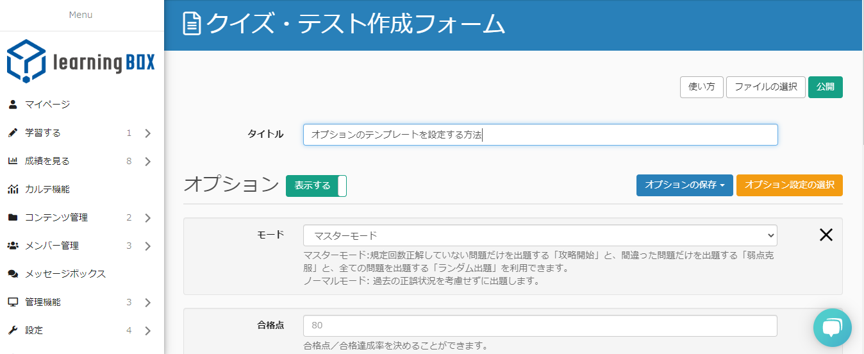The image size is (864, 354).
Task: Click the My Page person icon
Action: pos(13,105)
